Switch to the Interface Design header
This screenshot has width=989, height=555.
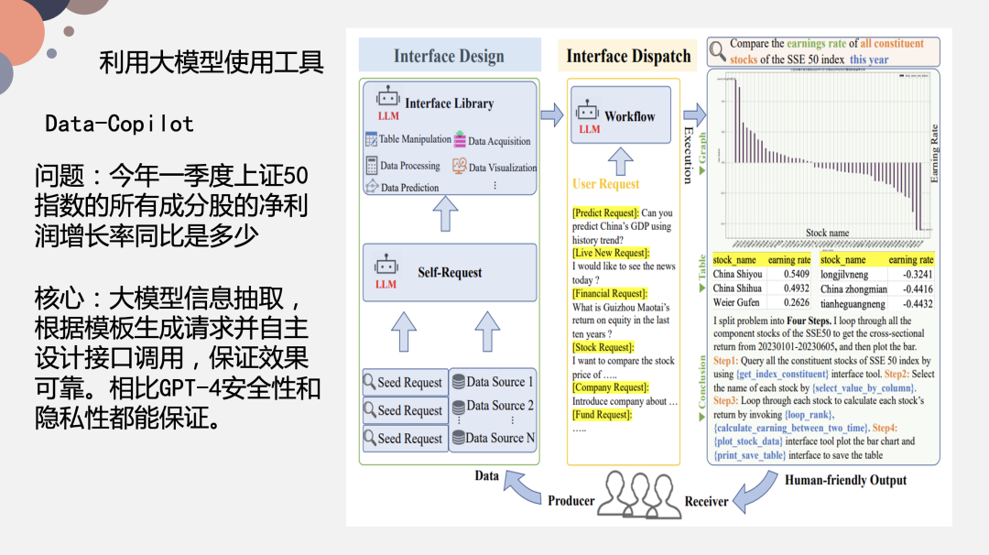click(449, 55)
